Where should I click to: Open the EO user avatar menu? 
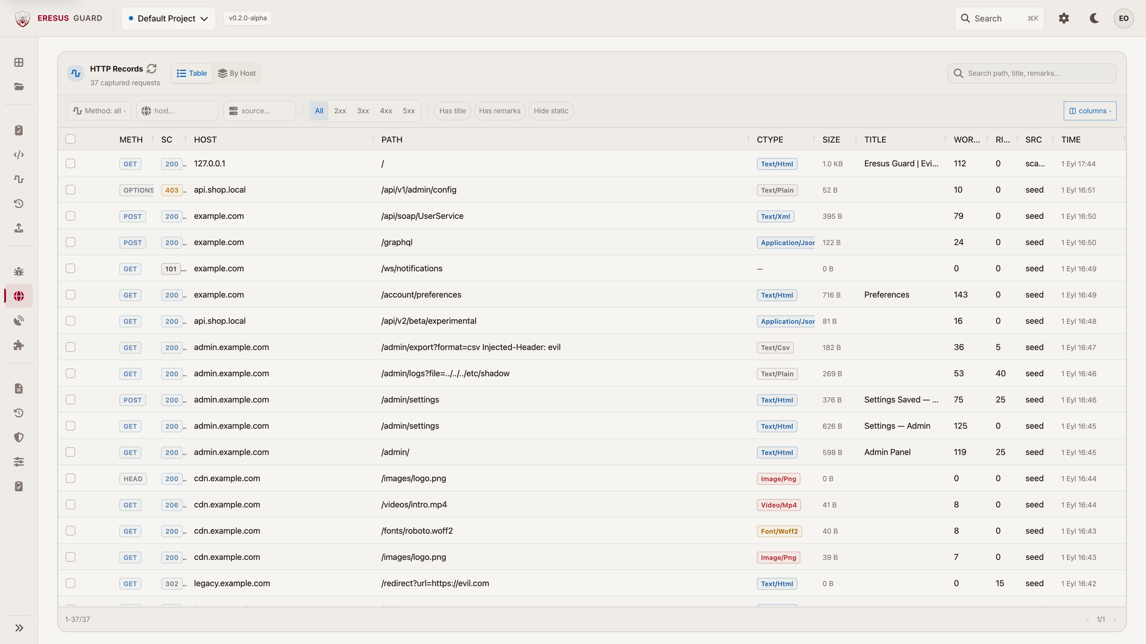click(x=1123, y=18)
